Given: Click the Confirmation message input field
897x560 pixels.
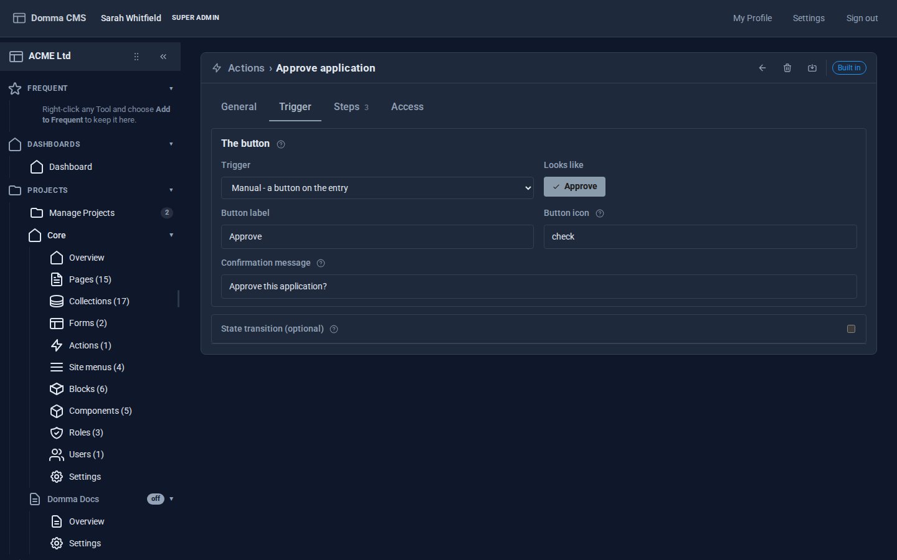Looking at the screenshot, I should point(539,286).
